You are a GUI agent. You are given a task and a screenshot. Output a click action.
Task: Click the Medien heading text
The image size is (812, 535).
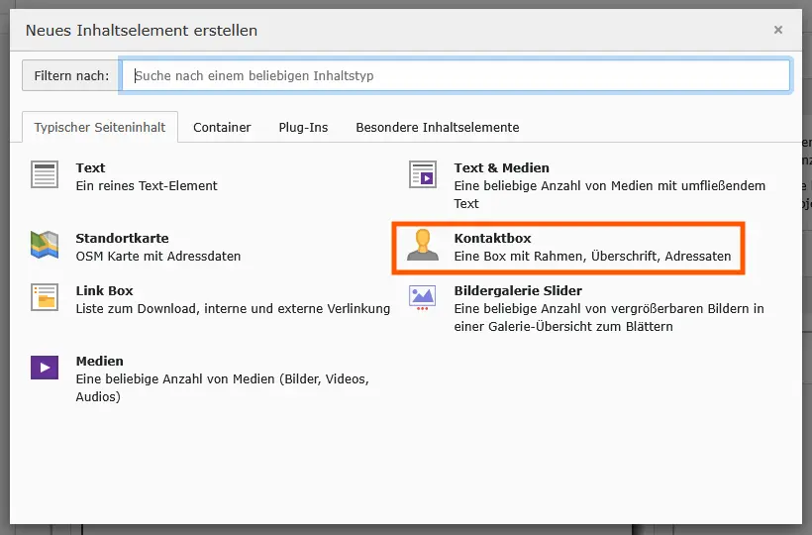point(99,361)
